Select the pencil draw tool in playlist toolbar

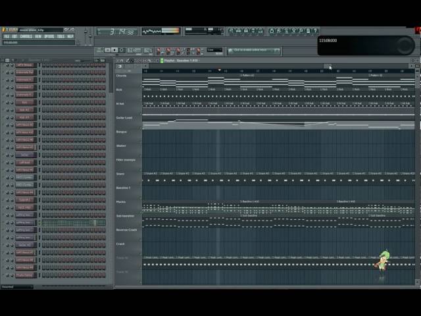pyautogui.click(x=128, y=61)
